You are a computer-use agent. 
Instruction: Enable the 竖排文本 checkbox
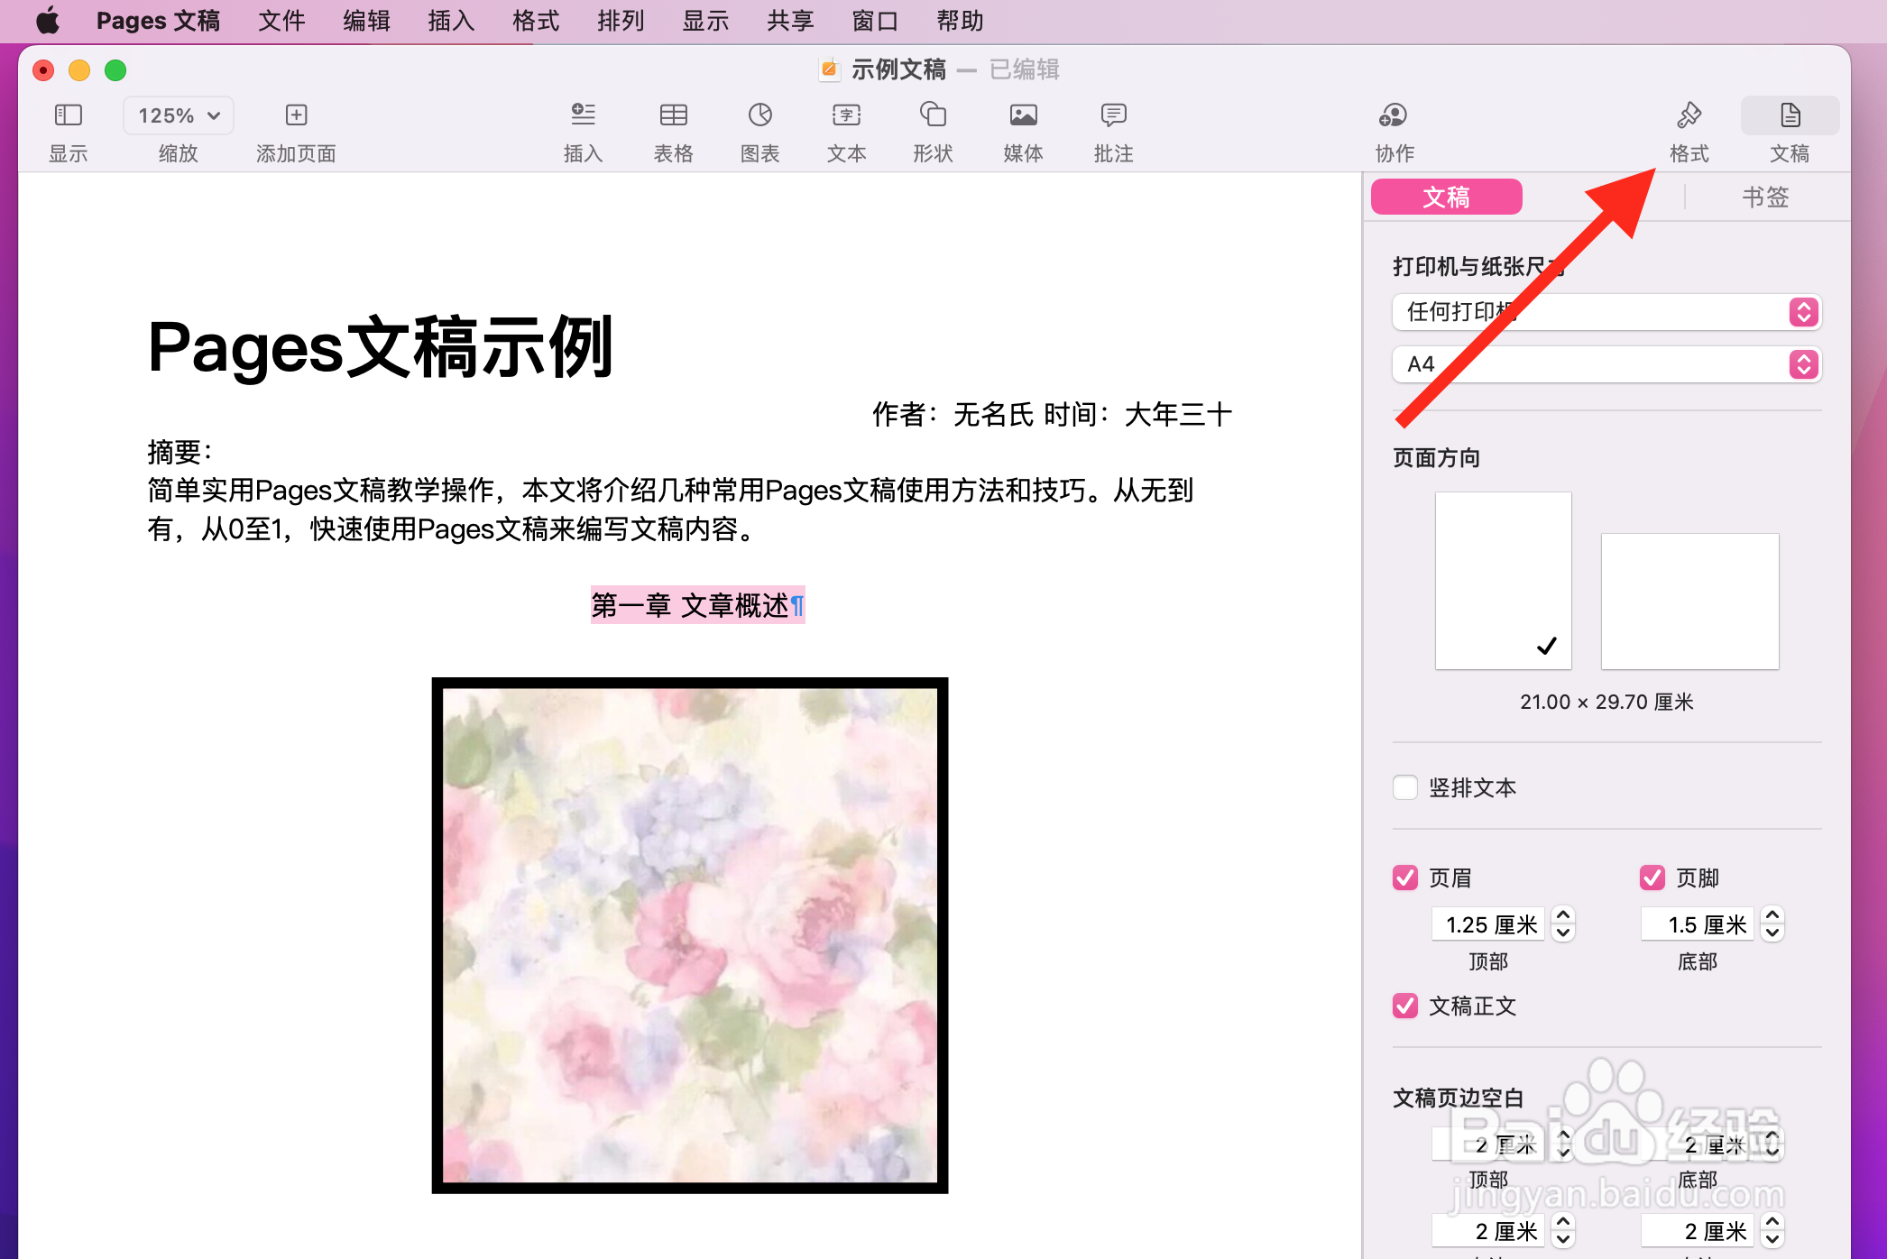(1405, 787)
